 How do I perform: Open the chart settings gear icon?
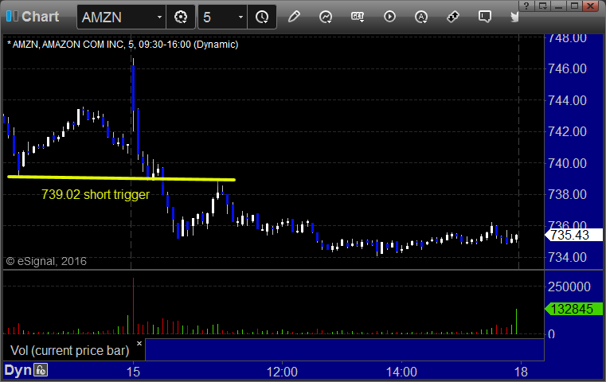pos(181,17)
